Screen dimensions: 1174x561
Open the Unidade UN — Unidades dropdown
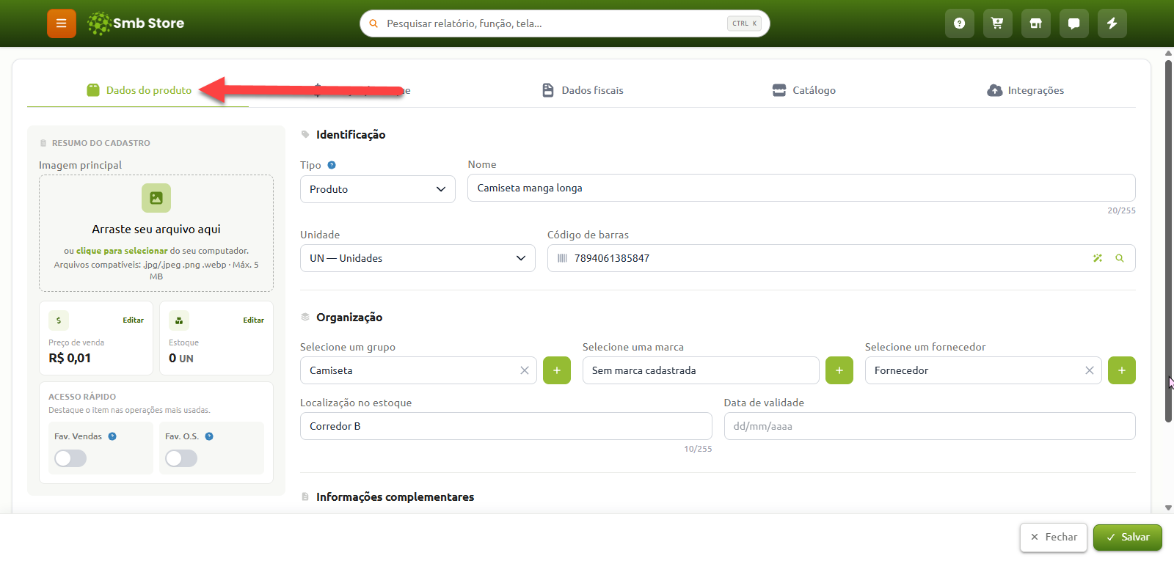[x=418, y=258]
